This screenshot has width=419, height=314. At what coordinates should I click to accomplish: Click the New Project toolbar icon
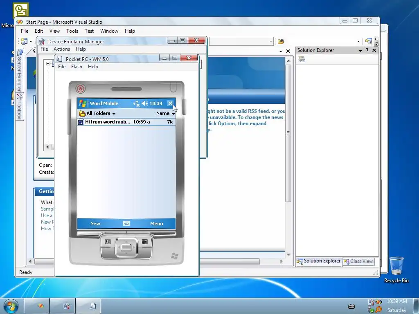(x=24, y=41)
